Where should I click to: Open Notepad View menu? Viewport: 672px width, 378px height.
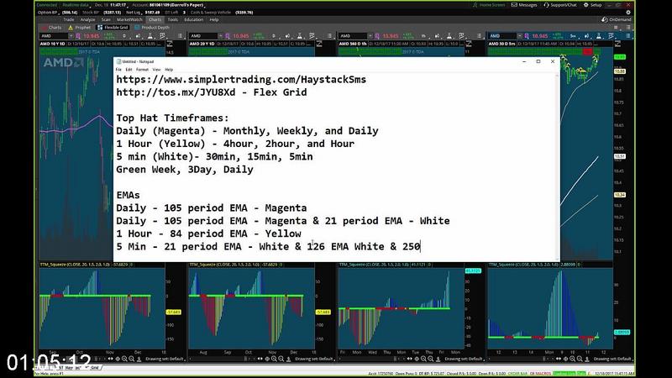pos(157,70)
